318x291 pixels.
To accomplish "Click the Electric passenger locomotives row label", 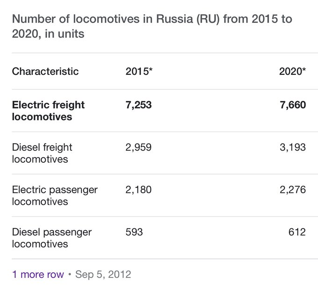I will click(55, 196).
